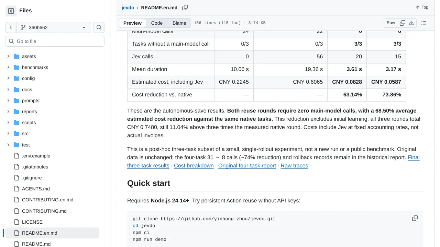Copy the git clone code block

pyautogui.click(x=415, y=218)
